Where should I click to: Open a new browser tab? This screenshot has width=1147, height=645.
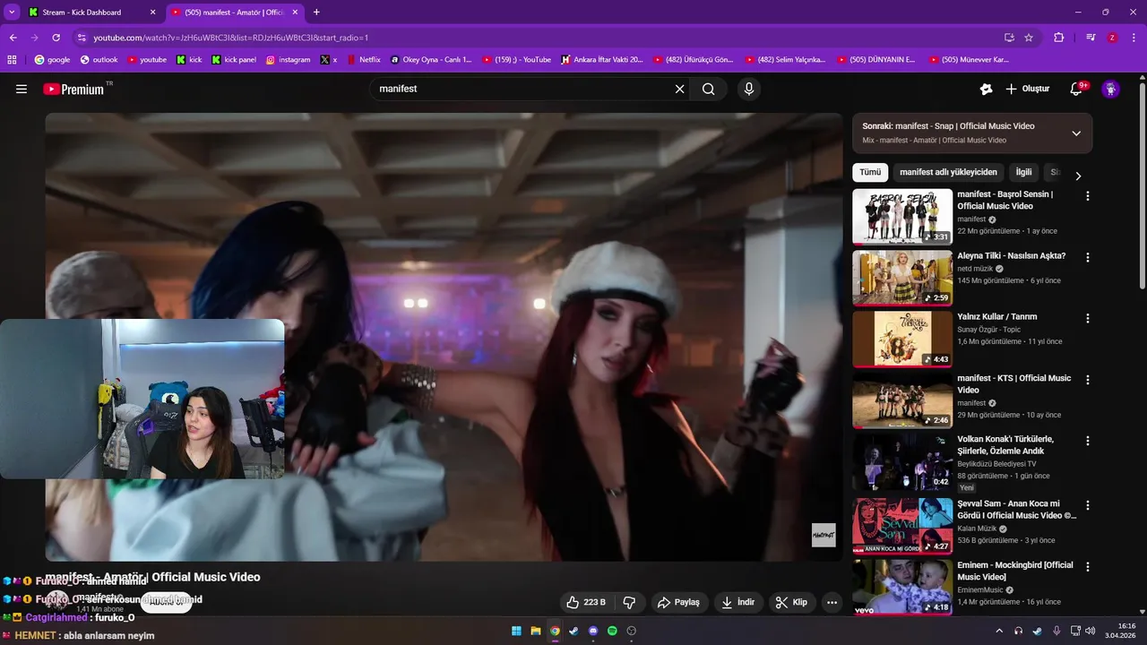point(316,13)
